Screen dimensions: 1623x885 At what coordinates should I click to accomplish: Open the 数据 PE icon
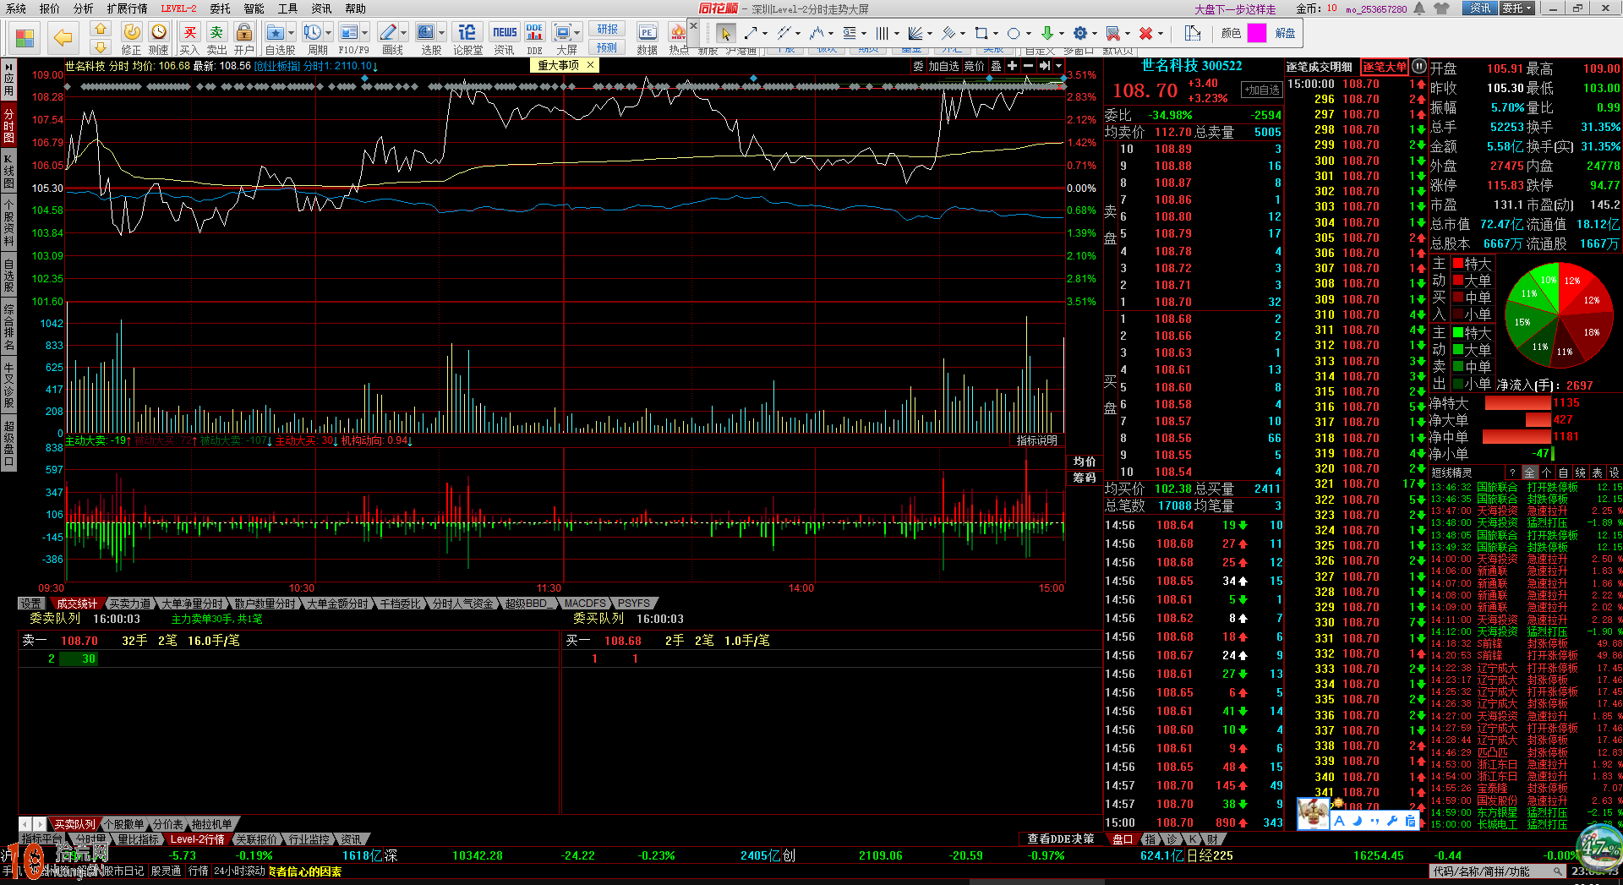(x=648, y=33)
